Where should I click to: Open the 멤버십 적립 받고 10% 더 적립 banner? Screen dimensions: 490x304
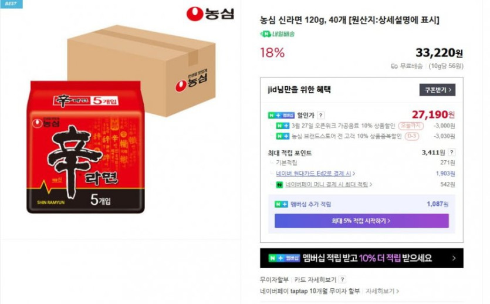point(361,258)
